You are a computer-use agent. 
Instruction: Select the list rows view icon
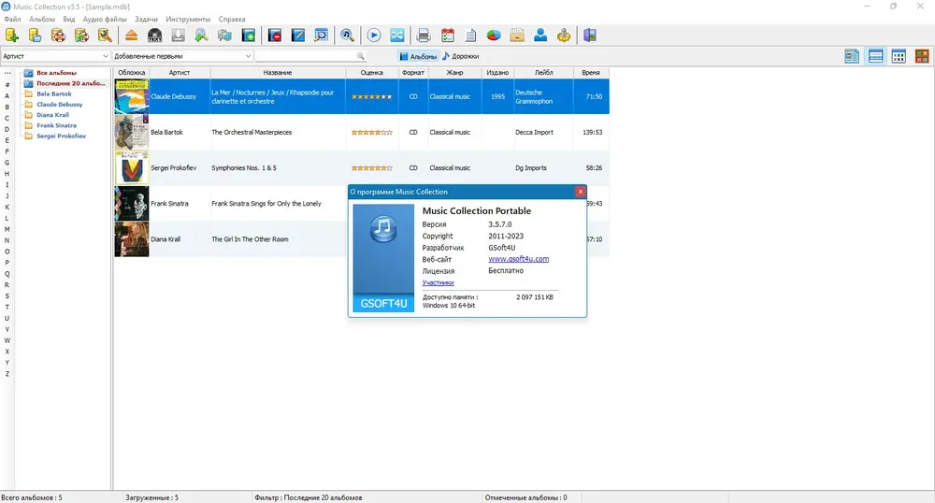pos(875,56)
